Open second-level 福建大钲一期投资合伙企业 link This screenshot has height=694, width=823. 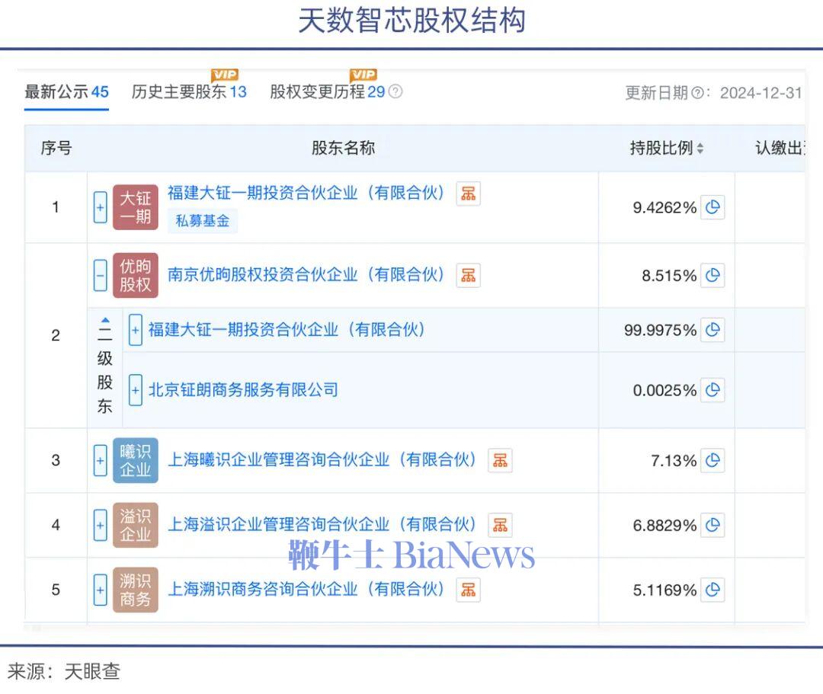pyautogui.click(x=287, y=330)
